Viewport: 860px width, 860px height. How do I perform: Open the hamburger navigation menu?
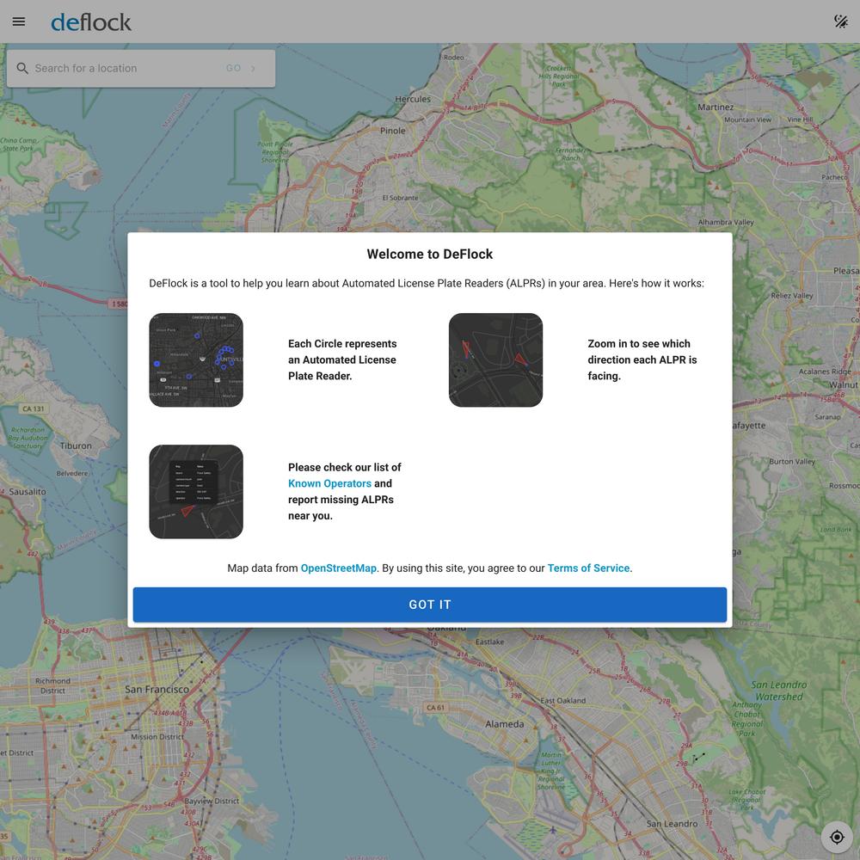pos(19,22)
